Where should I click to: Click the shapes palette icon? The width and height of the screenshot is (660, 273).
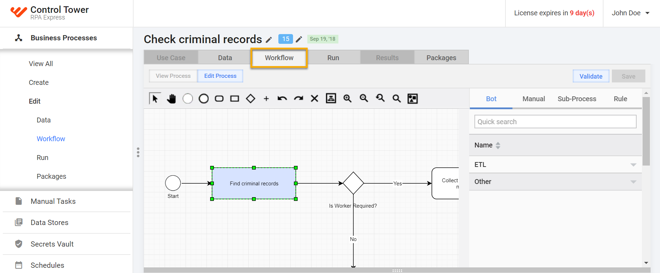pos(413,99)
